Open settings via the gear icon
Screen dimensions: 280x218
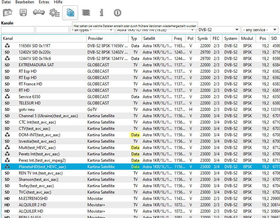[55, 13]
